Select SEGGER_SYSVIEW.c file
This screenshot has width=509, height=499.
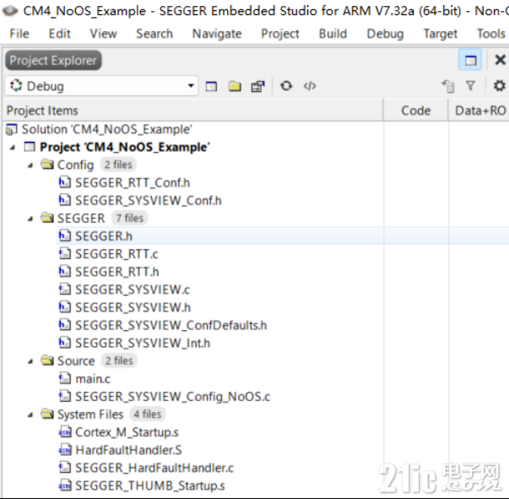coord(133,290)
